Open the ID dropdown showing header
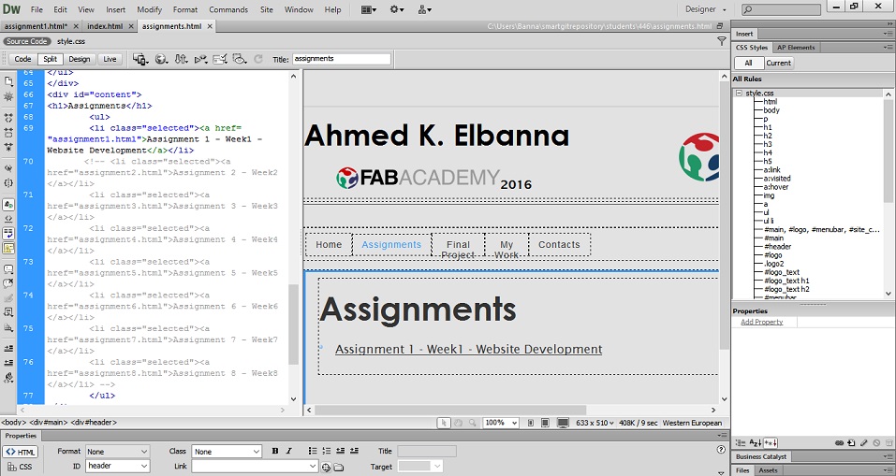 117,467
